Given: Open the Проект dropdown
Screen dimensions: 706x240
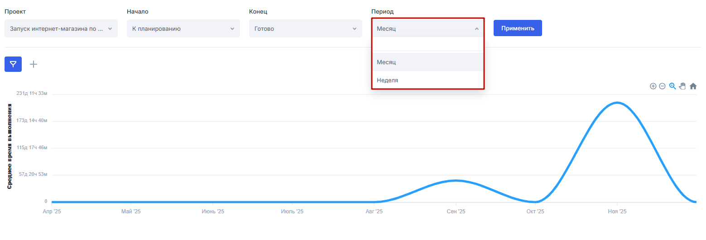Looking at the screenshot, I should coord(61,28).
